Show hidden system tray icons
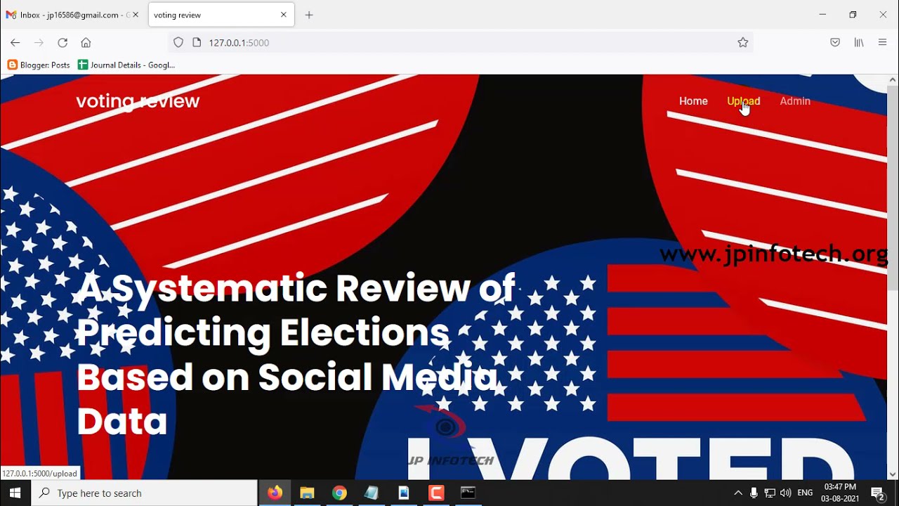 (x=738, y=493)
